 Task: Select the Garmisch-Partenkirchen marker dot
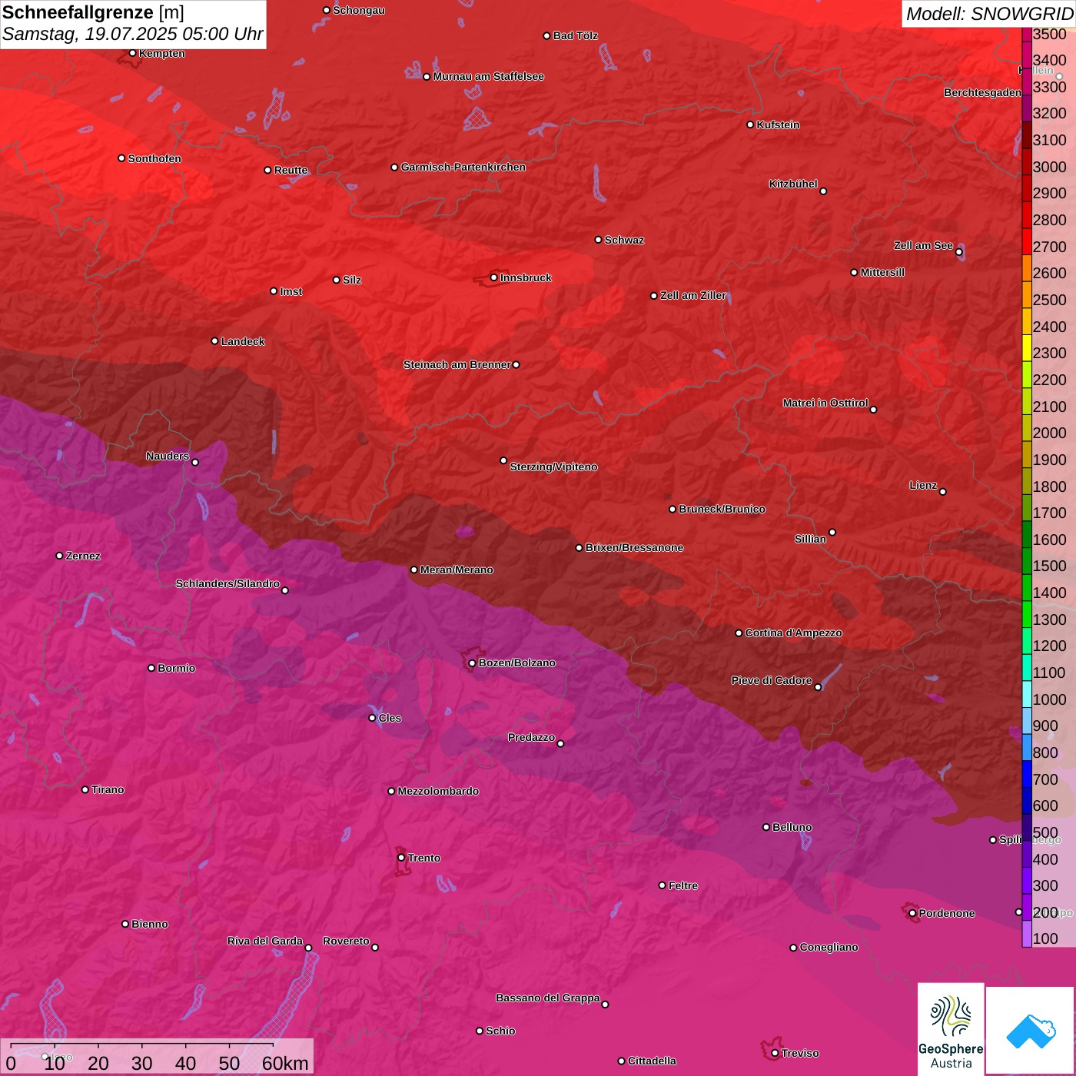coord(395,167)
